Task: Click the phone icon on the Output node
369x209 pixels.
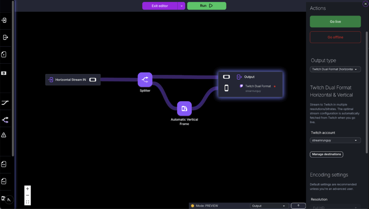Action: (226, 88)
